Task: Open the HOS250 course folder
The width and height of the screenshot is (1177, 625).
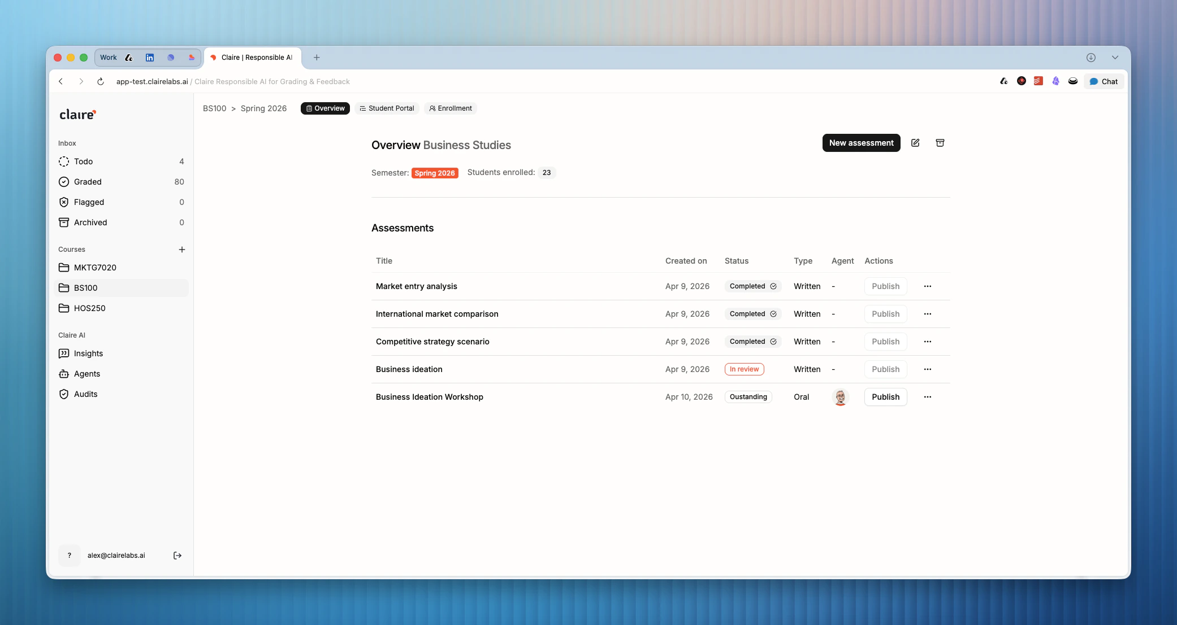Action: click(x=89, y=308)
